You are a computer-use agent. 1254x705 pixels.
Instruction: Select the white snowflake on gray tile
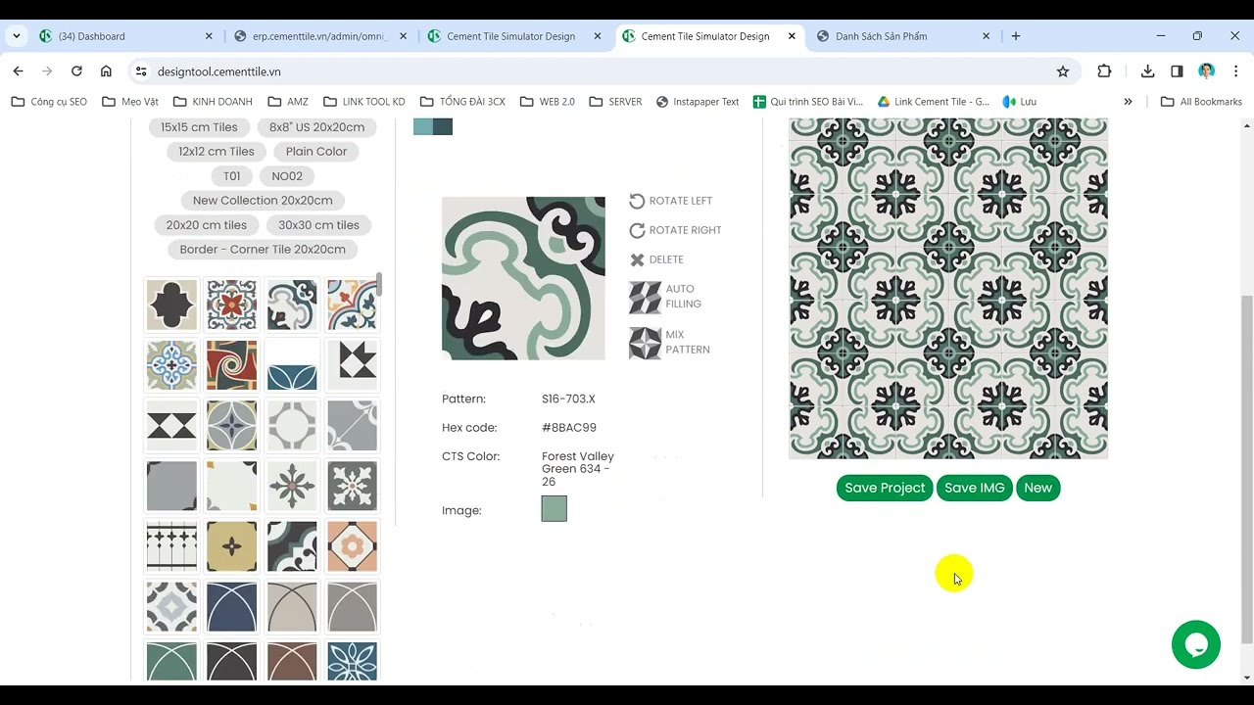[352, 486]
